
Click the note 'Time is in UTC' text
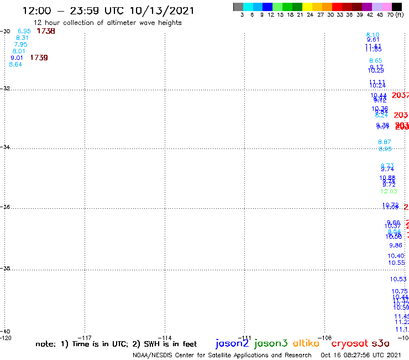[100, 344]
